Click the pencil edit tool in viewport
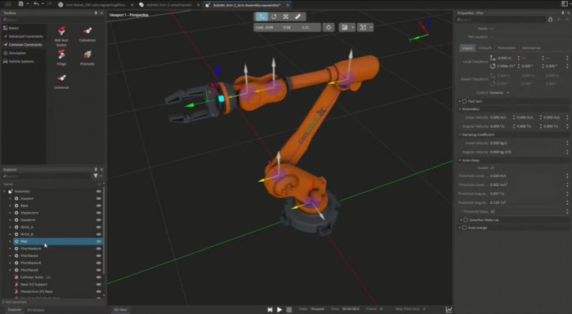 297,17
